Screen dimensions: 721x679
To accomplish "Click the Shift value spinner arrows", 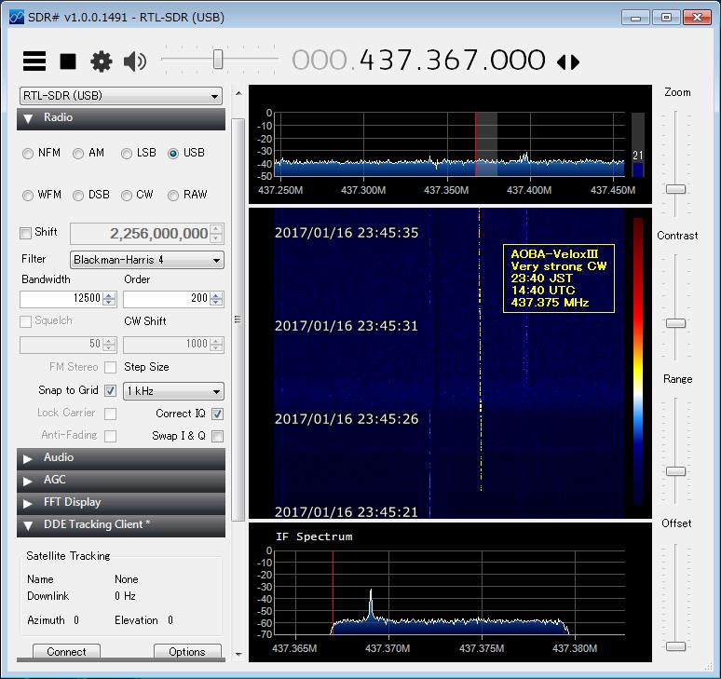I will pyautogui.click(x=216, y=234).
